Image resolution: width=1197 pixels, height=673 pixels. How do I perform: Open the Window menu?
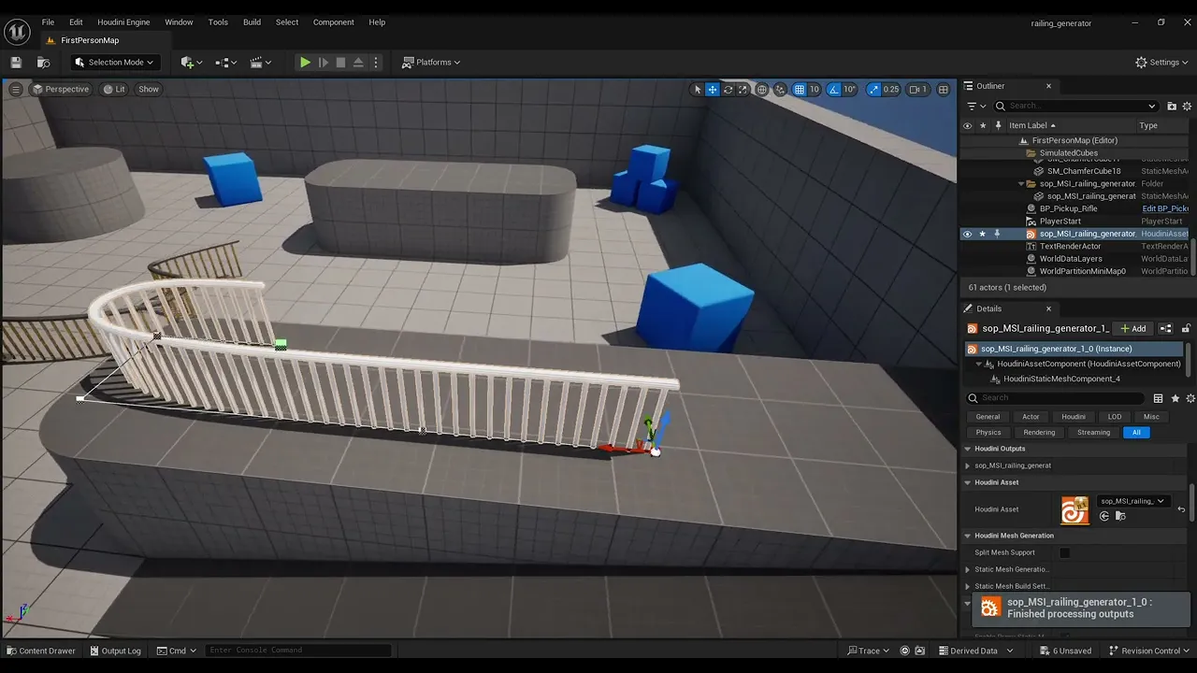(x=179, y=22)
